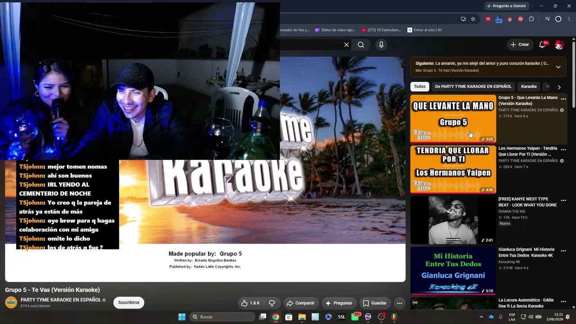Open more actions menu below the video
Screen dimensions: 576x324
tap(399, 303)
